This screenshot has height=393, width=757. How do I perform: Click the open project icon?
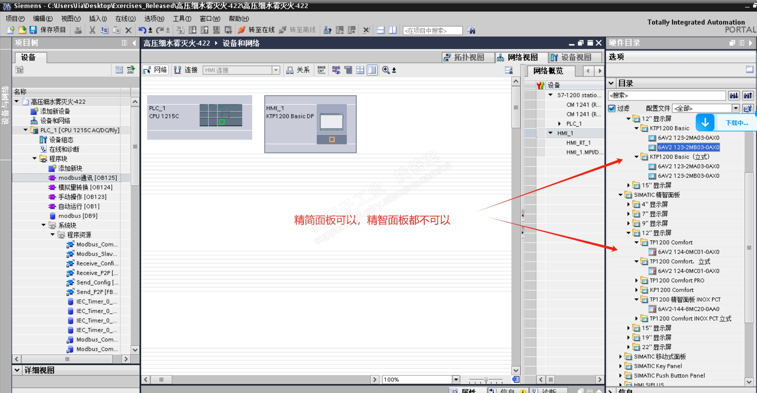(x=22, y=30)
